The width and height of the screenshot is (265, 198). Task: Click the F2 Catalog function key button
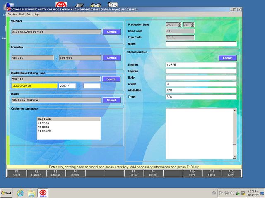tap(36, 173)
